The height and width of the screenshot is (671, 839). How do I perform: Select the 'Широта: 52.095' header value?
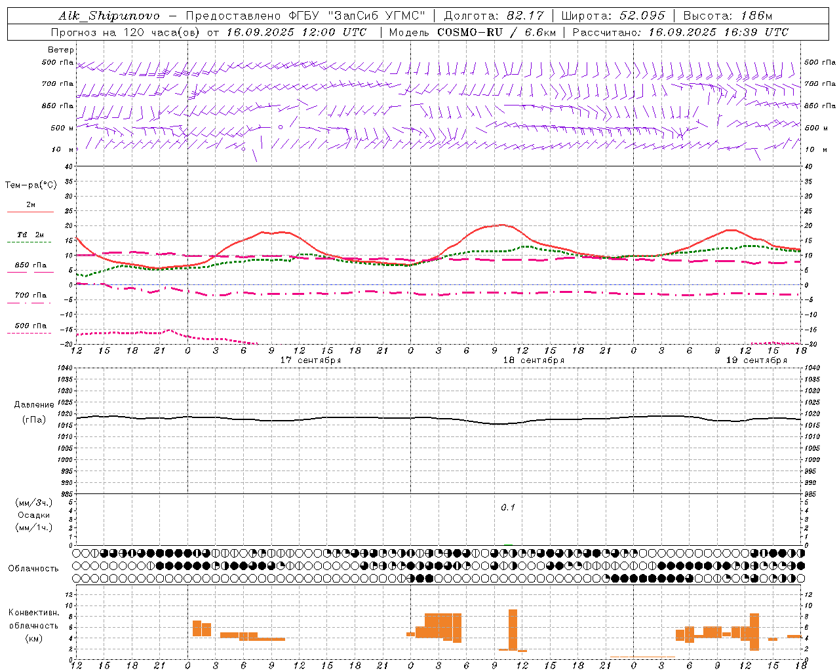tap(614, 16)
